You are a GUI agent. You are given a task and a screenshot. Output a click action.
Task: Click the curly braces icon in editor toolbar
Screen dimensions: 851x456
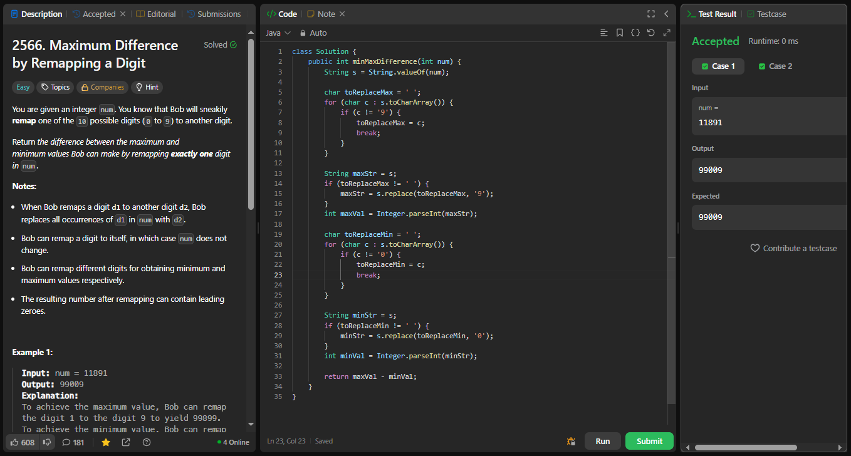635,33
